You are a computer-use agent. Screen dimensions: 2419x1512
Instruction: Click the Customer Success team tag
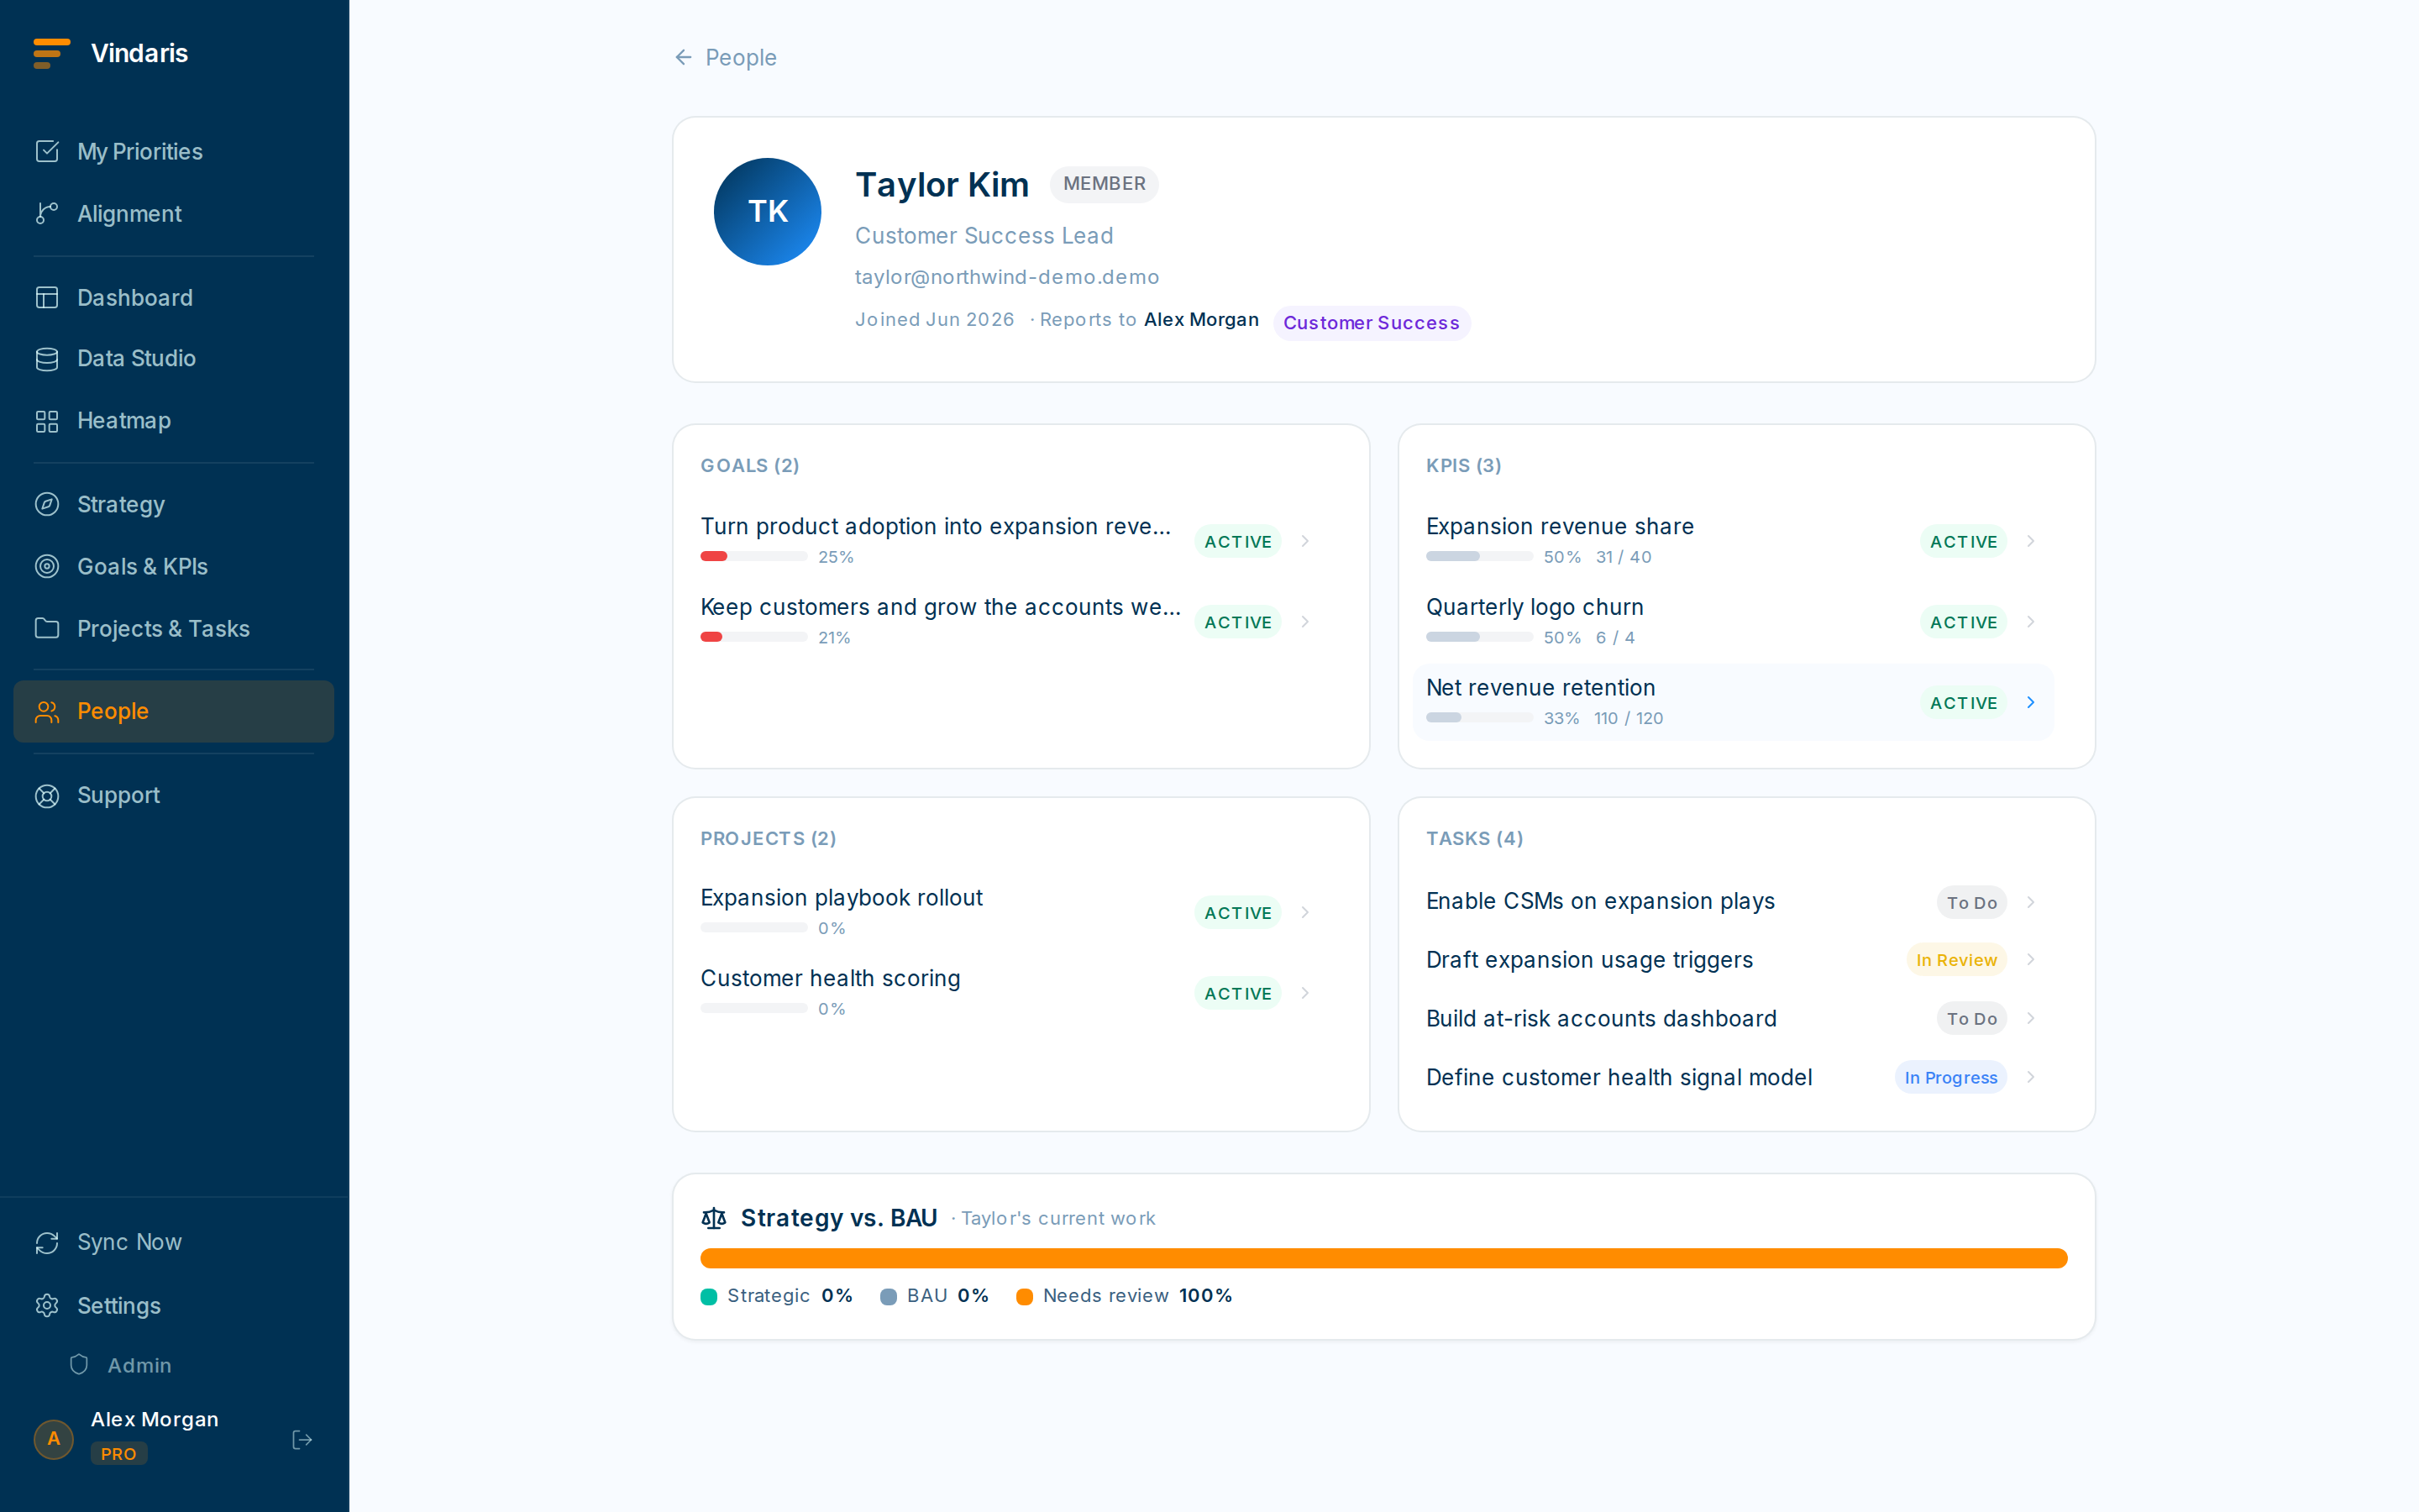point(1371,323)
